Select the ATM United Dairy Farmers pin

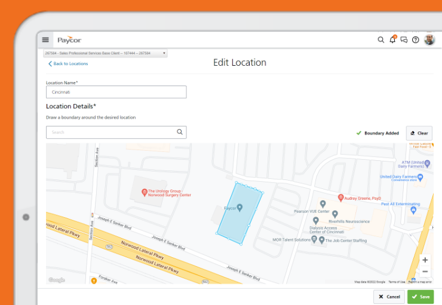pos(427,163)
